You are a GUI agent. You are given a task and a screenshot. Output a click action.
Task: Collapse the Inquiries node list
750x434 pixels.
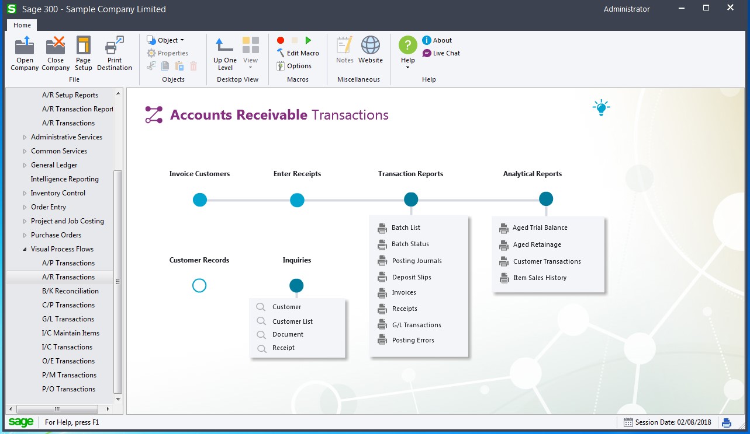(x=296, y=285)
